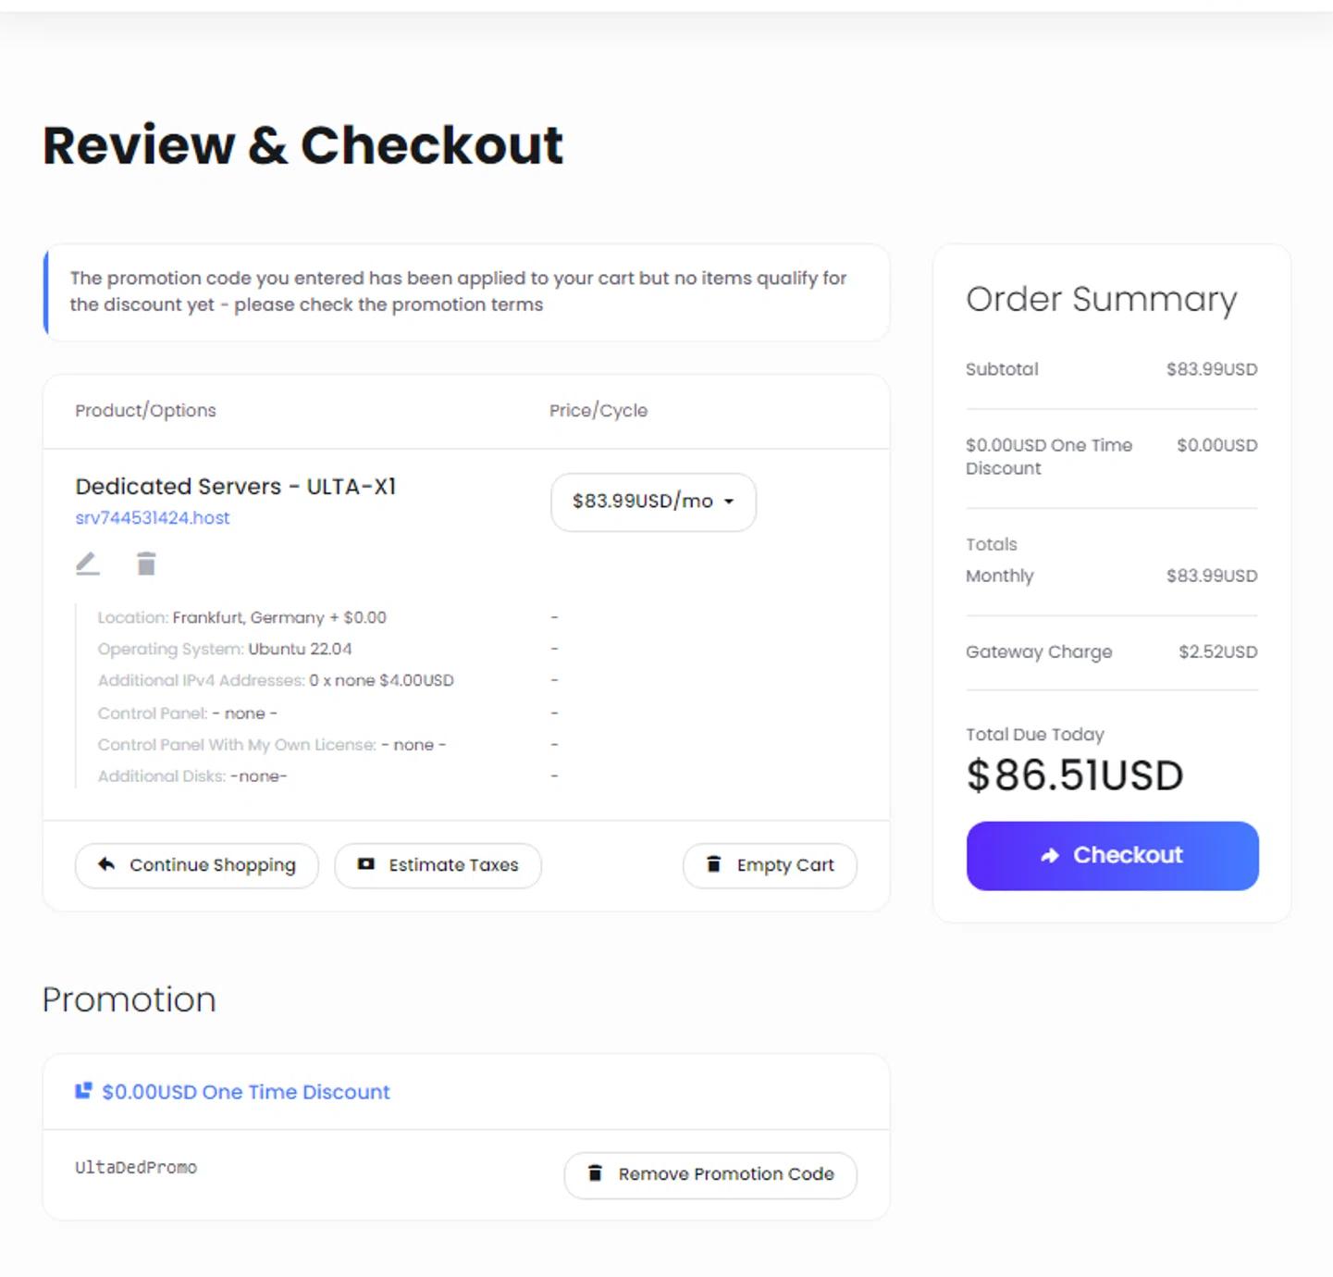Click the Price/Cycle column header

point(599,411)
